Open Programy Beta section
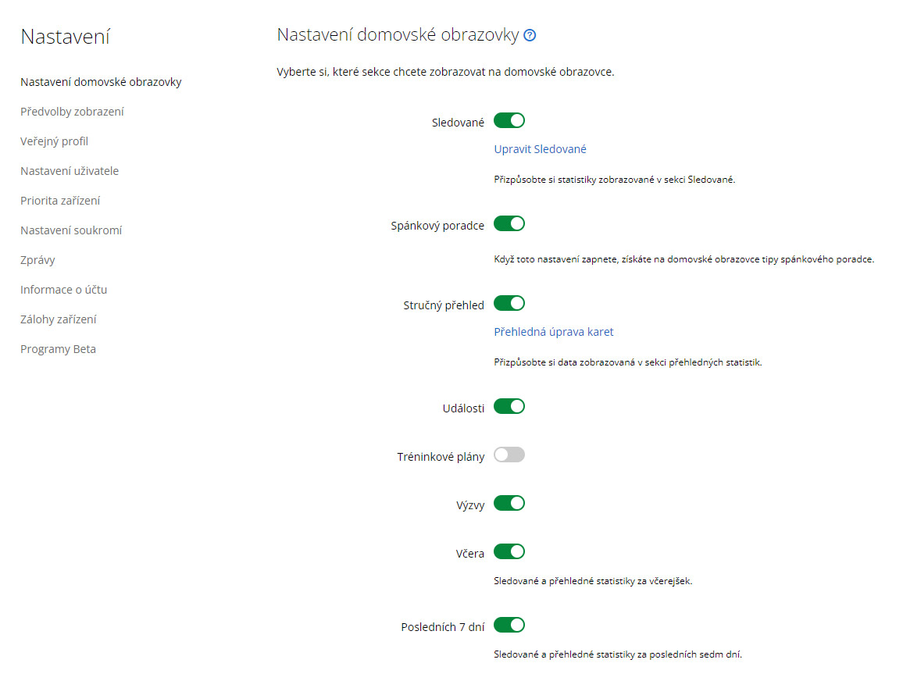 [x=58, y=349]
